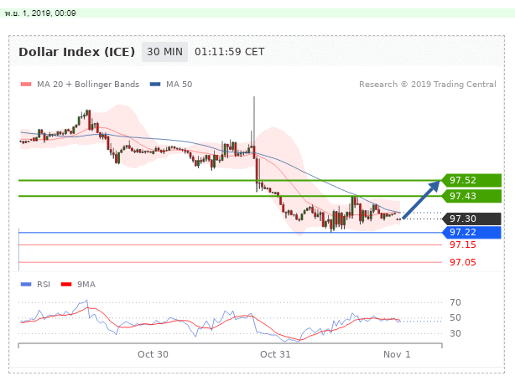Click the RSI legend label
The image size is (515, 381).
tap(44, 284)
